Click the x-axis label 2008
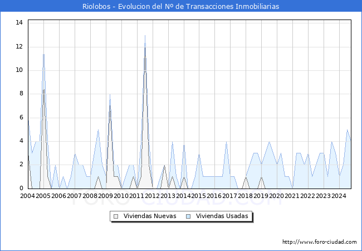The image size is (362, 251). [90, 196]
